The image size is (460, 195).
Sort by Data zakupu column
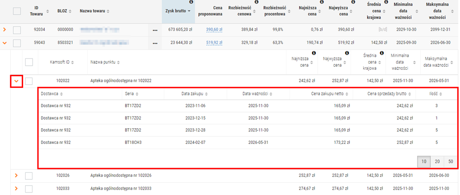(193, 94)
